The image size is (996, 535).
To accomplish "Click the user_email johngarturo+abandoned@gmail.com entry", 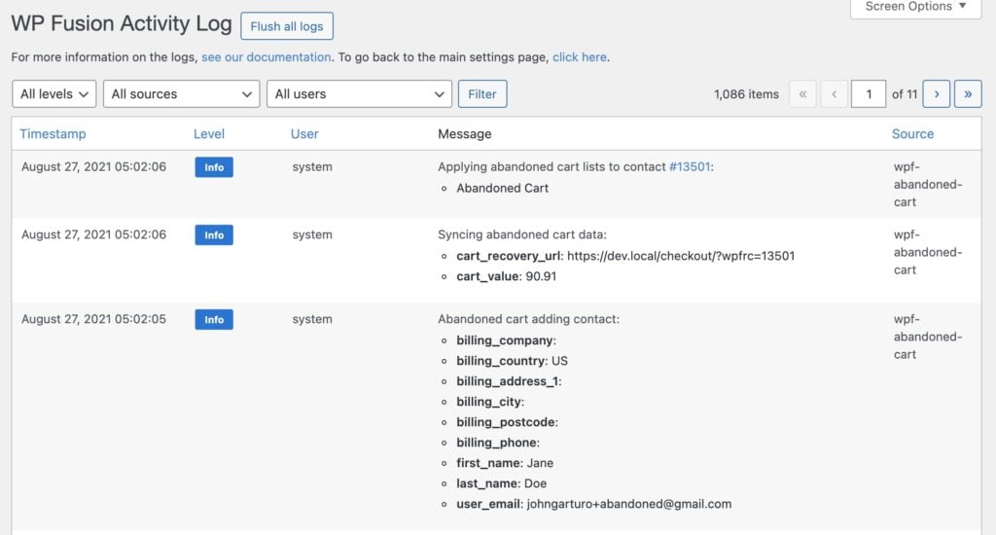I will click(x=594, y=504).
